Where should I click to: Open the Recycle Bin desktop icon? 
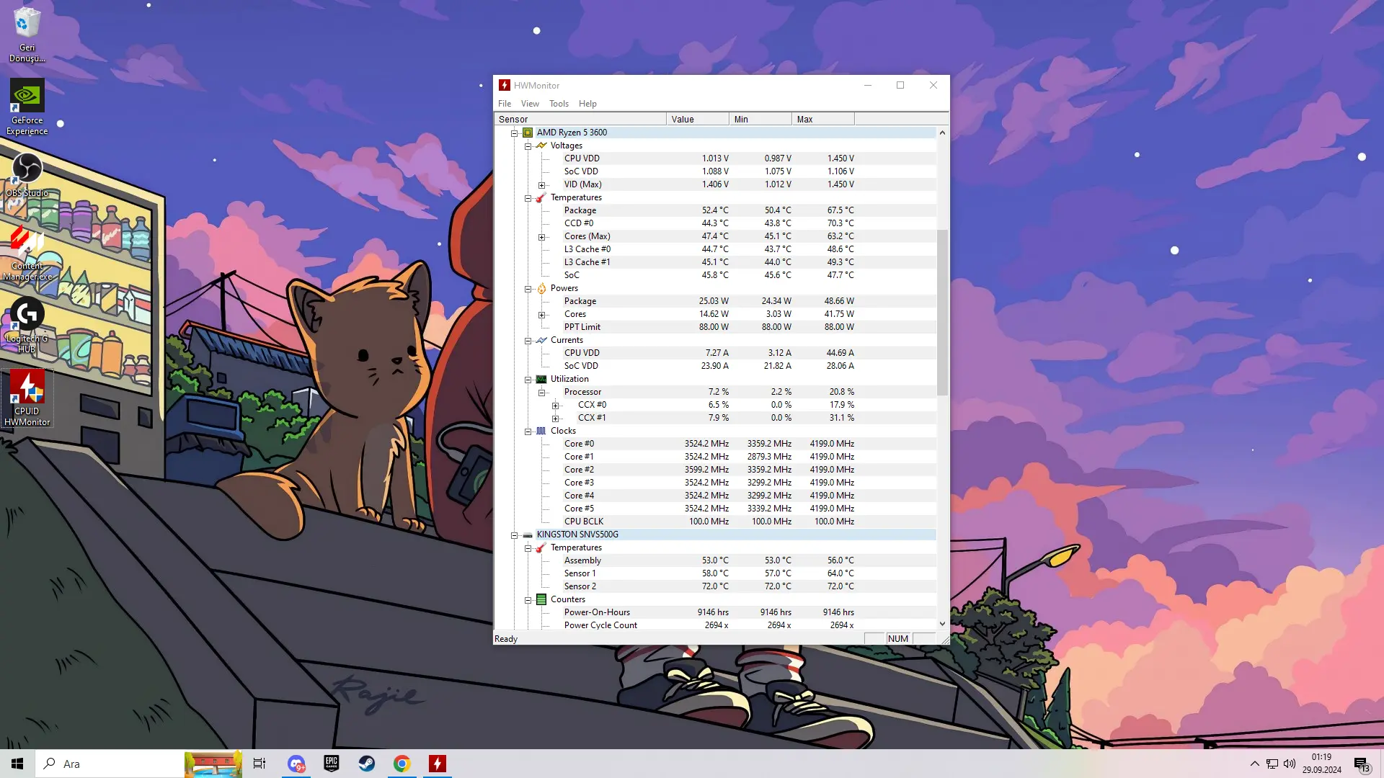(x=27, y=34)
